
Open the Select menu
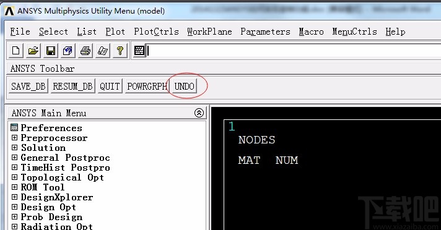[53, 32]
